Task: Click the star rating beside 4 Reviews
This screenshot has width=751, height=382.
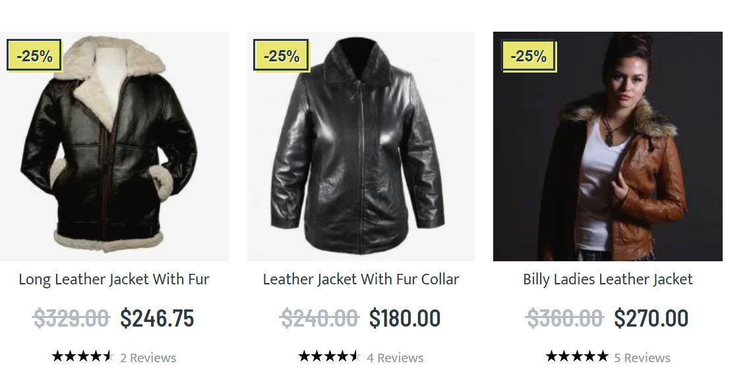Action: point(329,357)
